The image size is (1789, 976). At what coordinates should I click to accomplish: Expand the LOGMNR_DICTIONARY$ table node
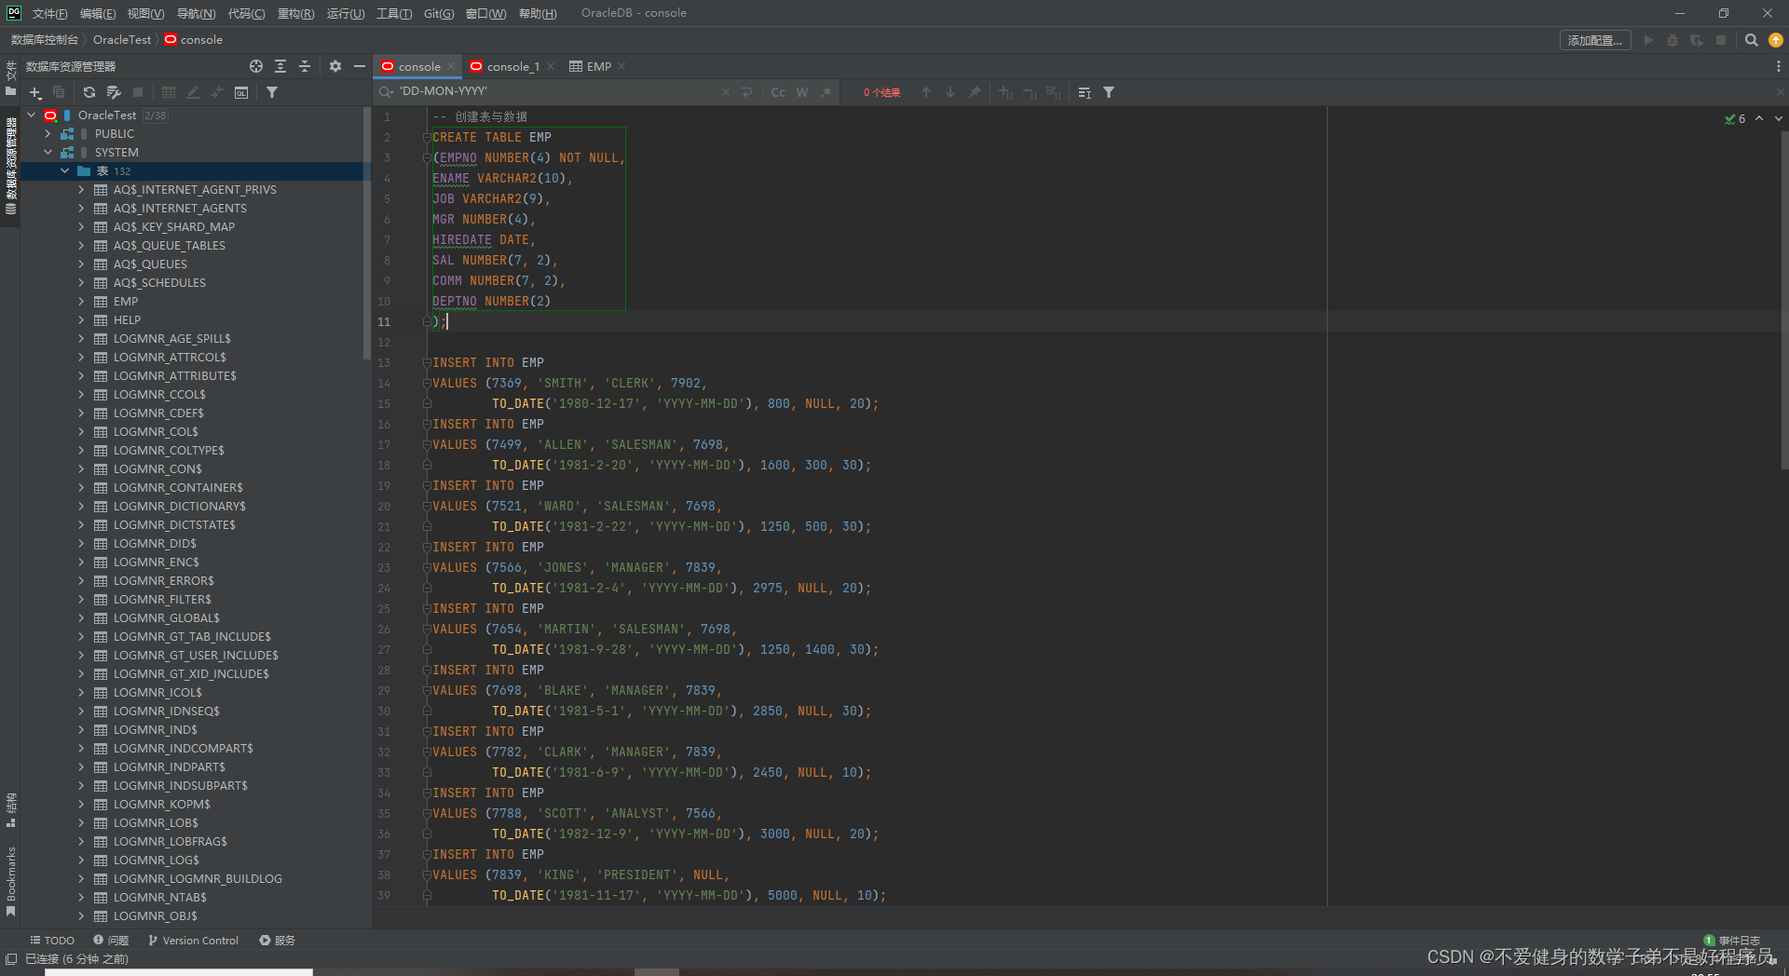pyautogui.click(x=82, y=506)
